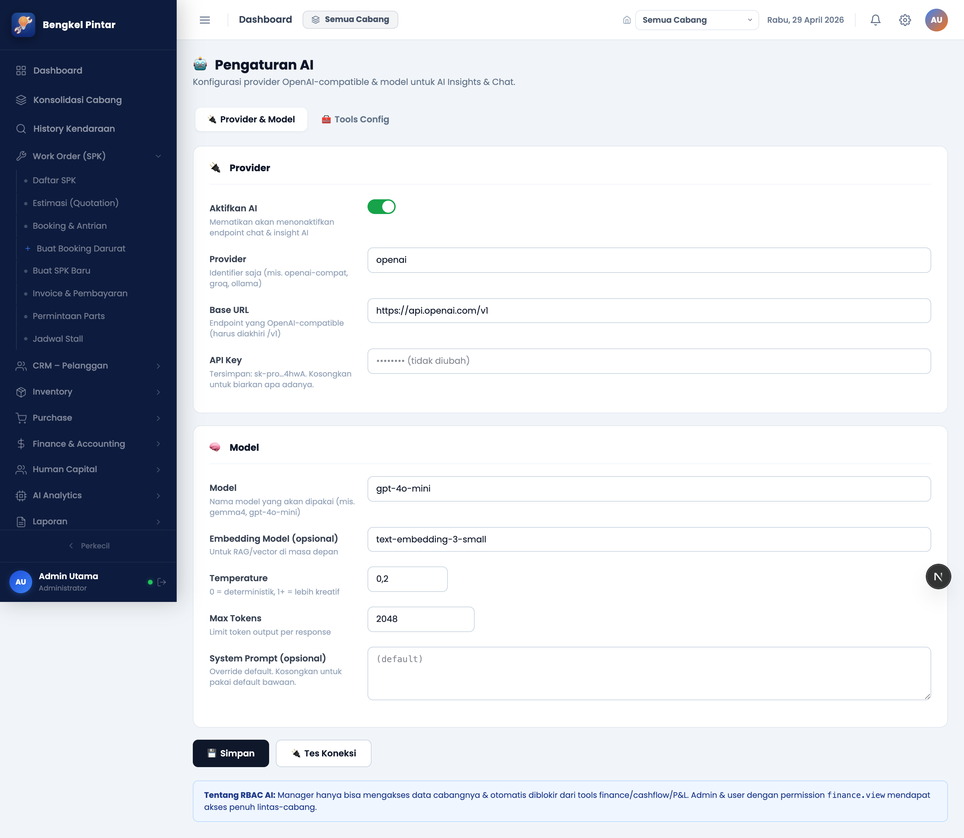Screen dimensions: 964x838
Task: Open Permintaan Parts menu item
Action: (69, 316)
